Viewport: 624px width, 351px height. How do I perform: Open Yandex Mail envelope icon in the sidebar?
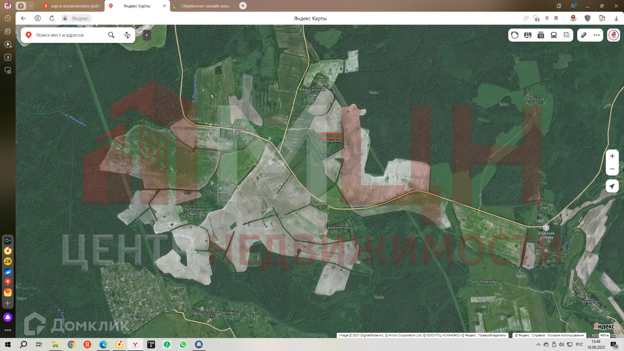tap(8, 292)
